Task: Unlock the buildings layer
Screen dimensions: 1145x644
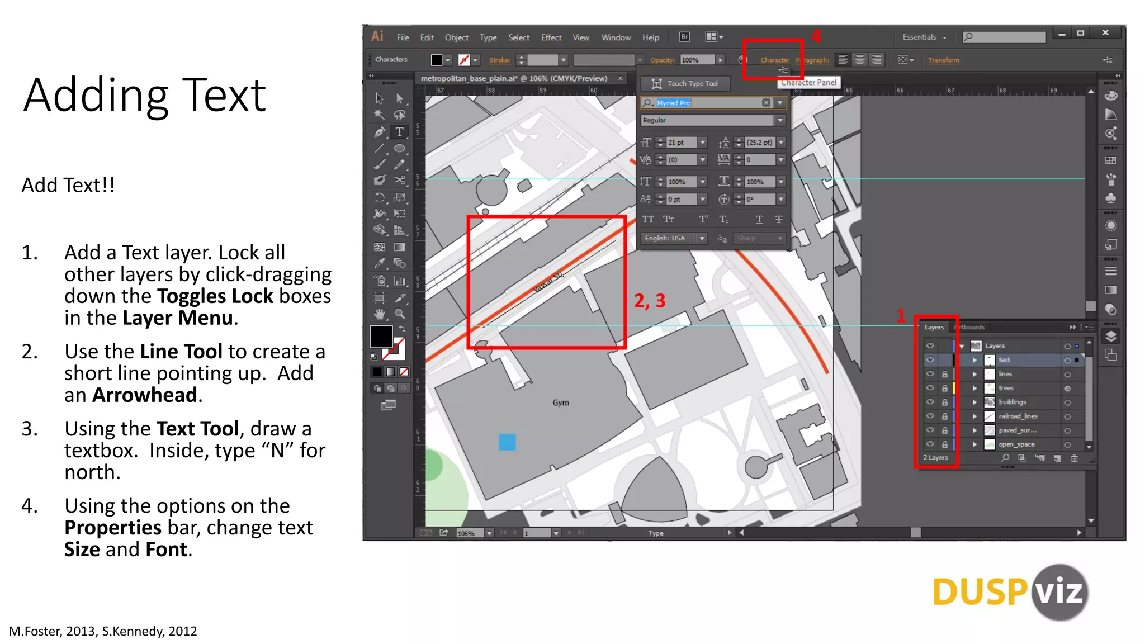Action: [945, 402]
